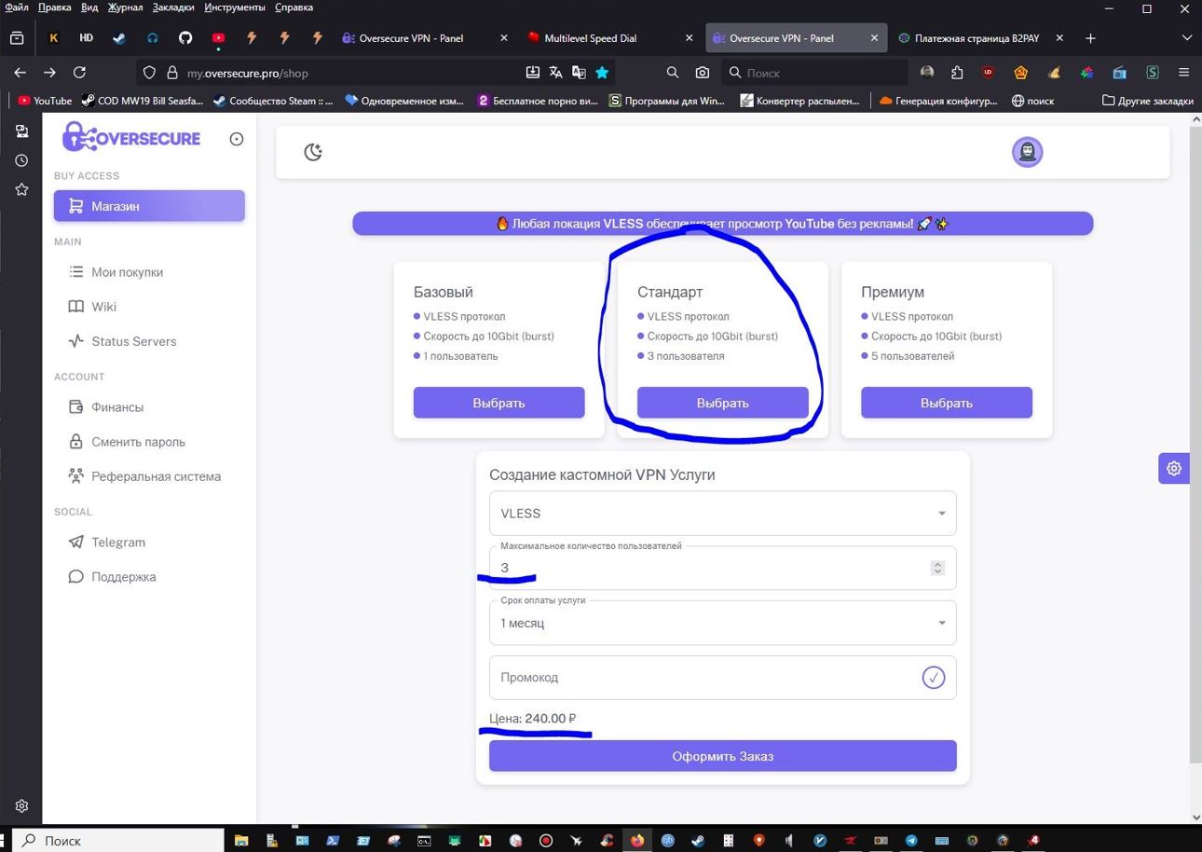Image resolution: width=1202 pixels, height=852 pixels.
Task: Click the Firefox icon in taskbar
Action: point(637,840)
